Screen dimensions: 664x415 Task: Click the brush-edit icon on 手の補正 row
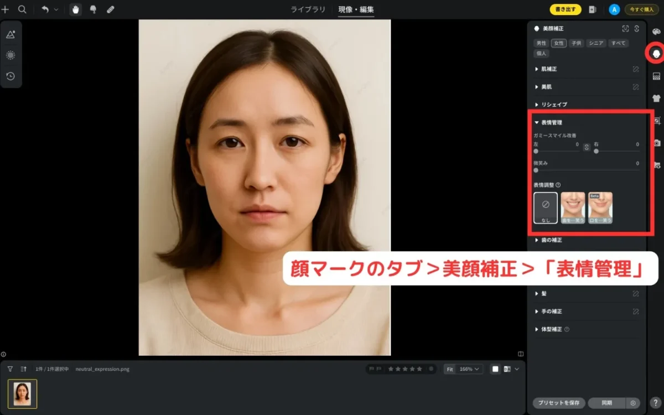point(636,312)
